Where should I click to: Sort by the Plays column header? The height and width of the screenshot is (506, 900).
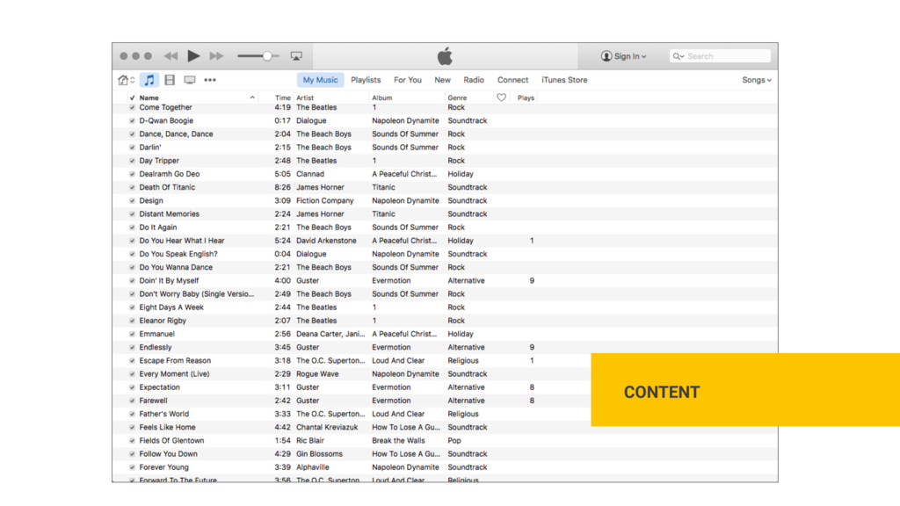point(526,98)
